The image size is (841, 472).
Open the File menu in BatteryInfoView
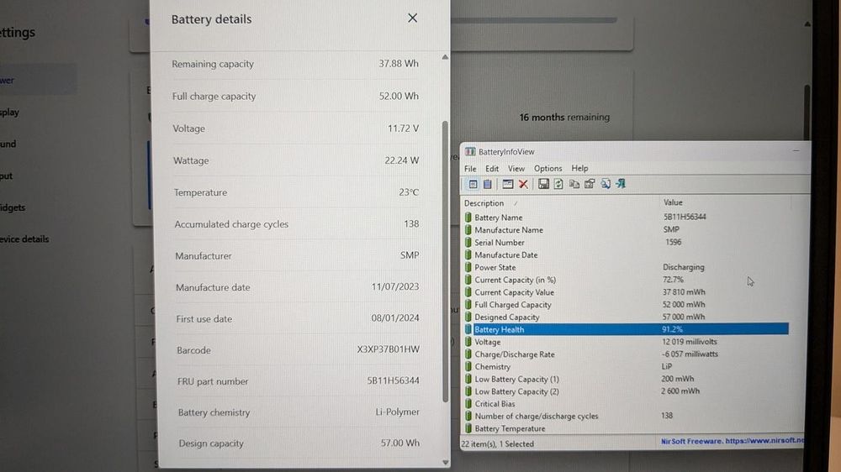(x=470, y=168)
